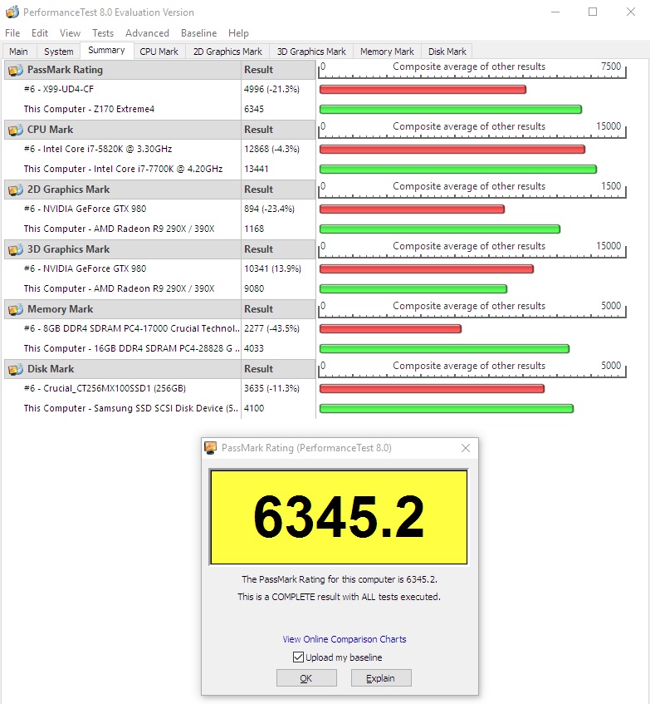Minimize the PerformanceTest window
Screen dimensions: 650x704
pyautogui.click(x=555, y=12)
